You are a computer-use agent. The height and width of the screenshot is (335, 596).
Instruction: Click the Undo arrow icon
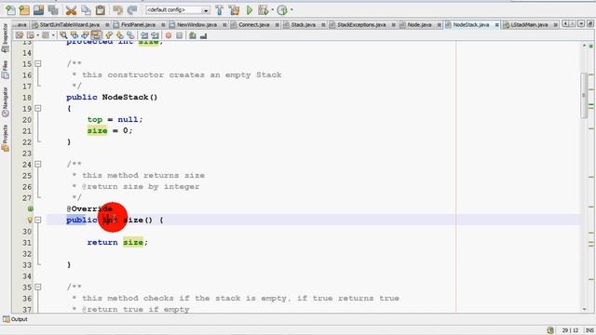(x=118, y=10)
